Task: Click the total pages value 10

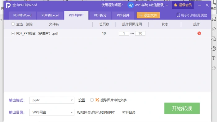Action: tap(104, 33)
